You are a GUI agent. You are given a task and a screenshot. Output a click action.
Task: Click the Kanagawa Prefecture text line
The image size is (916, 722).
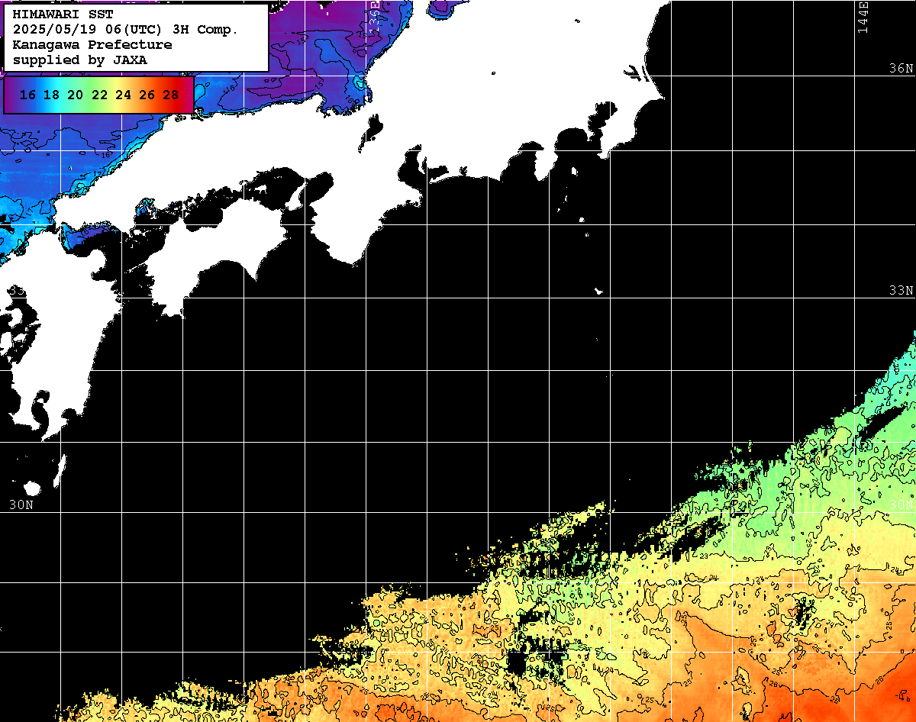[92, 44]
